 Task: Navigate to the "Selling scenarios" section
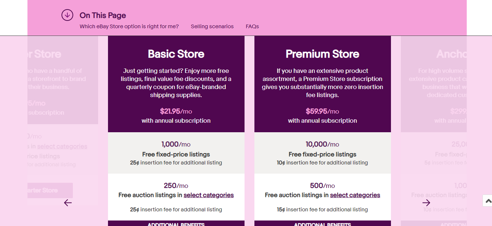212,26
